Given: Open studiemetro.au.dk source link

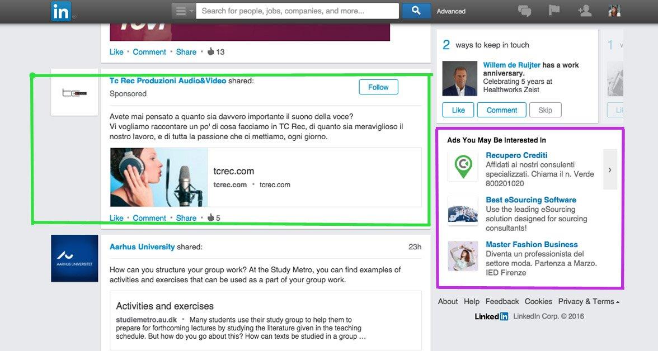Looking at the screenshot, I should pyautogui.click(x=146, y=320).
